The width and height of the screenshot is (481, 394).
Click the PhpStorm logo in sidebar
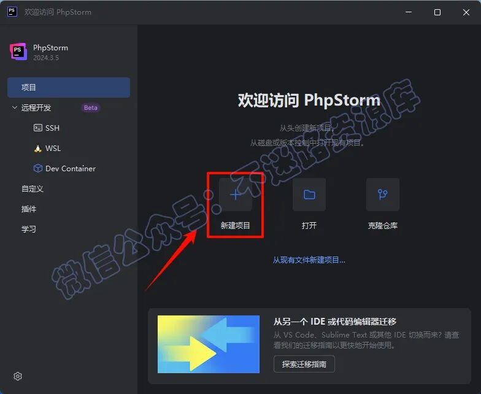[x=18, y=52]
